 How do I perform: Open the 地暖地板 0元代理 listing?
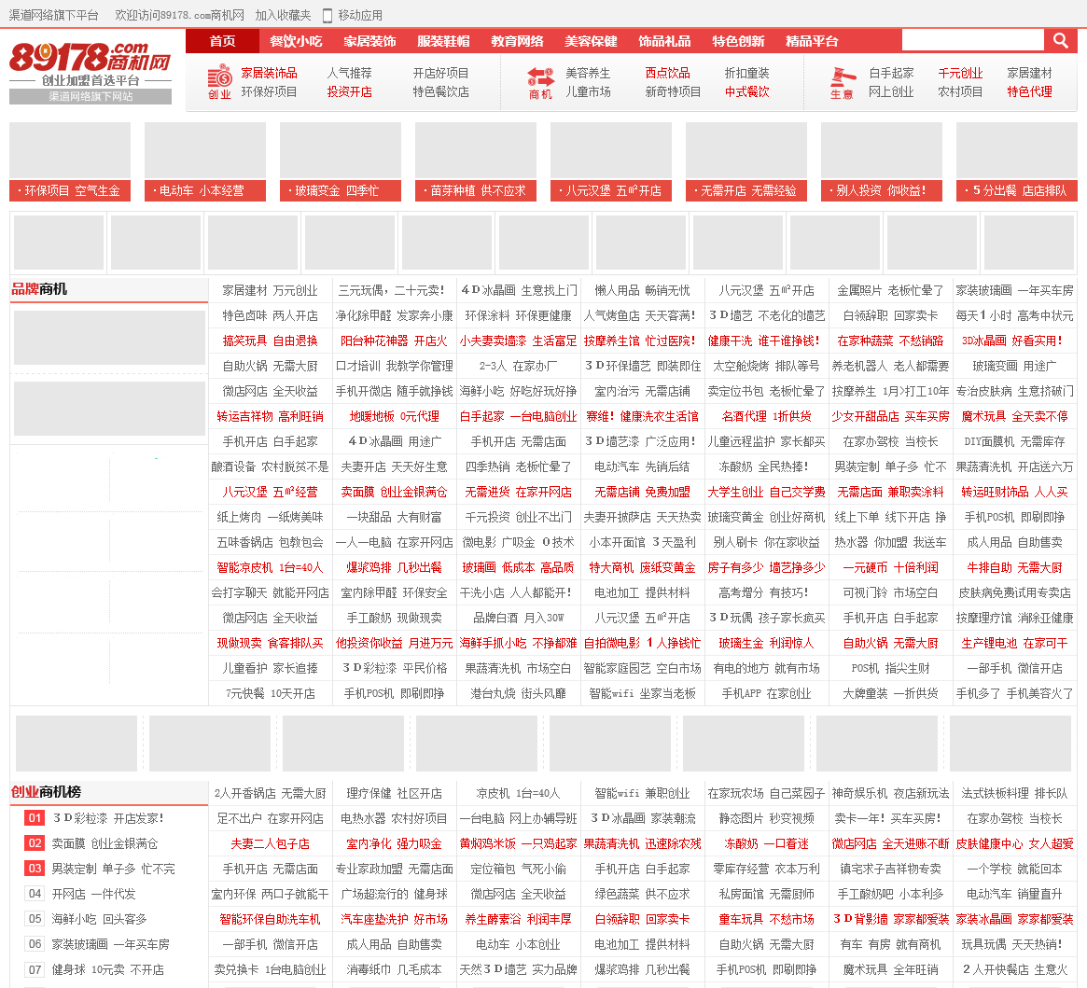tap(394, 416)
